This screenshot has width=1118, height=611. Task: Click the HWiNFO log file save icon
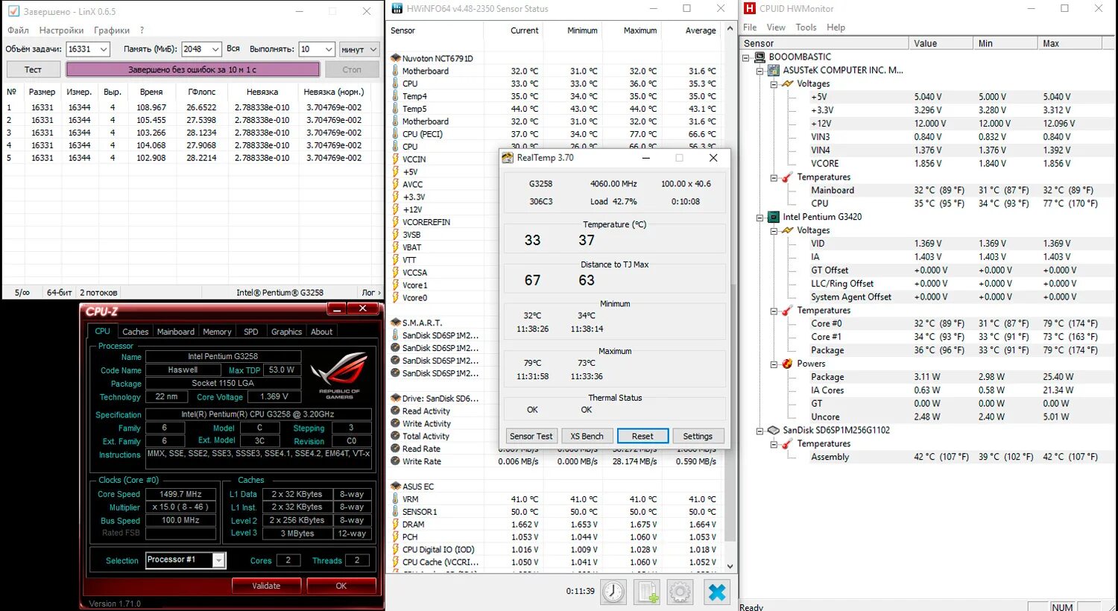click(x=647, y=592)
